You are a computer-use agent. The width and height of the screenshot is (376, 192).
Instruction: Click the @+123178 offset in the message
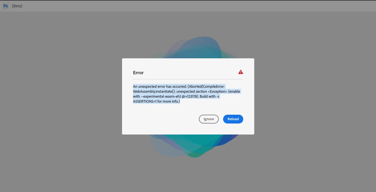190,96
